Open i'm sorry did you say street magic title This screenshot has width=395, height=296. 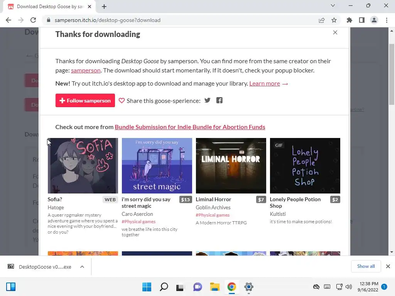(x=146, y=203)
